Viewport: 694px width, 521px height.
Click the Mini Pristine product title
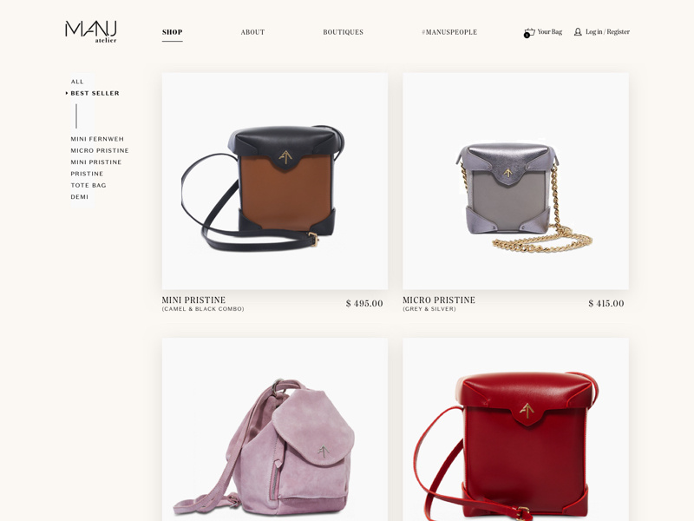click(x=193, y=300)
